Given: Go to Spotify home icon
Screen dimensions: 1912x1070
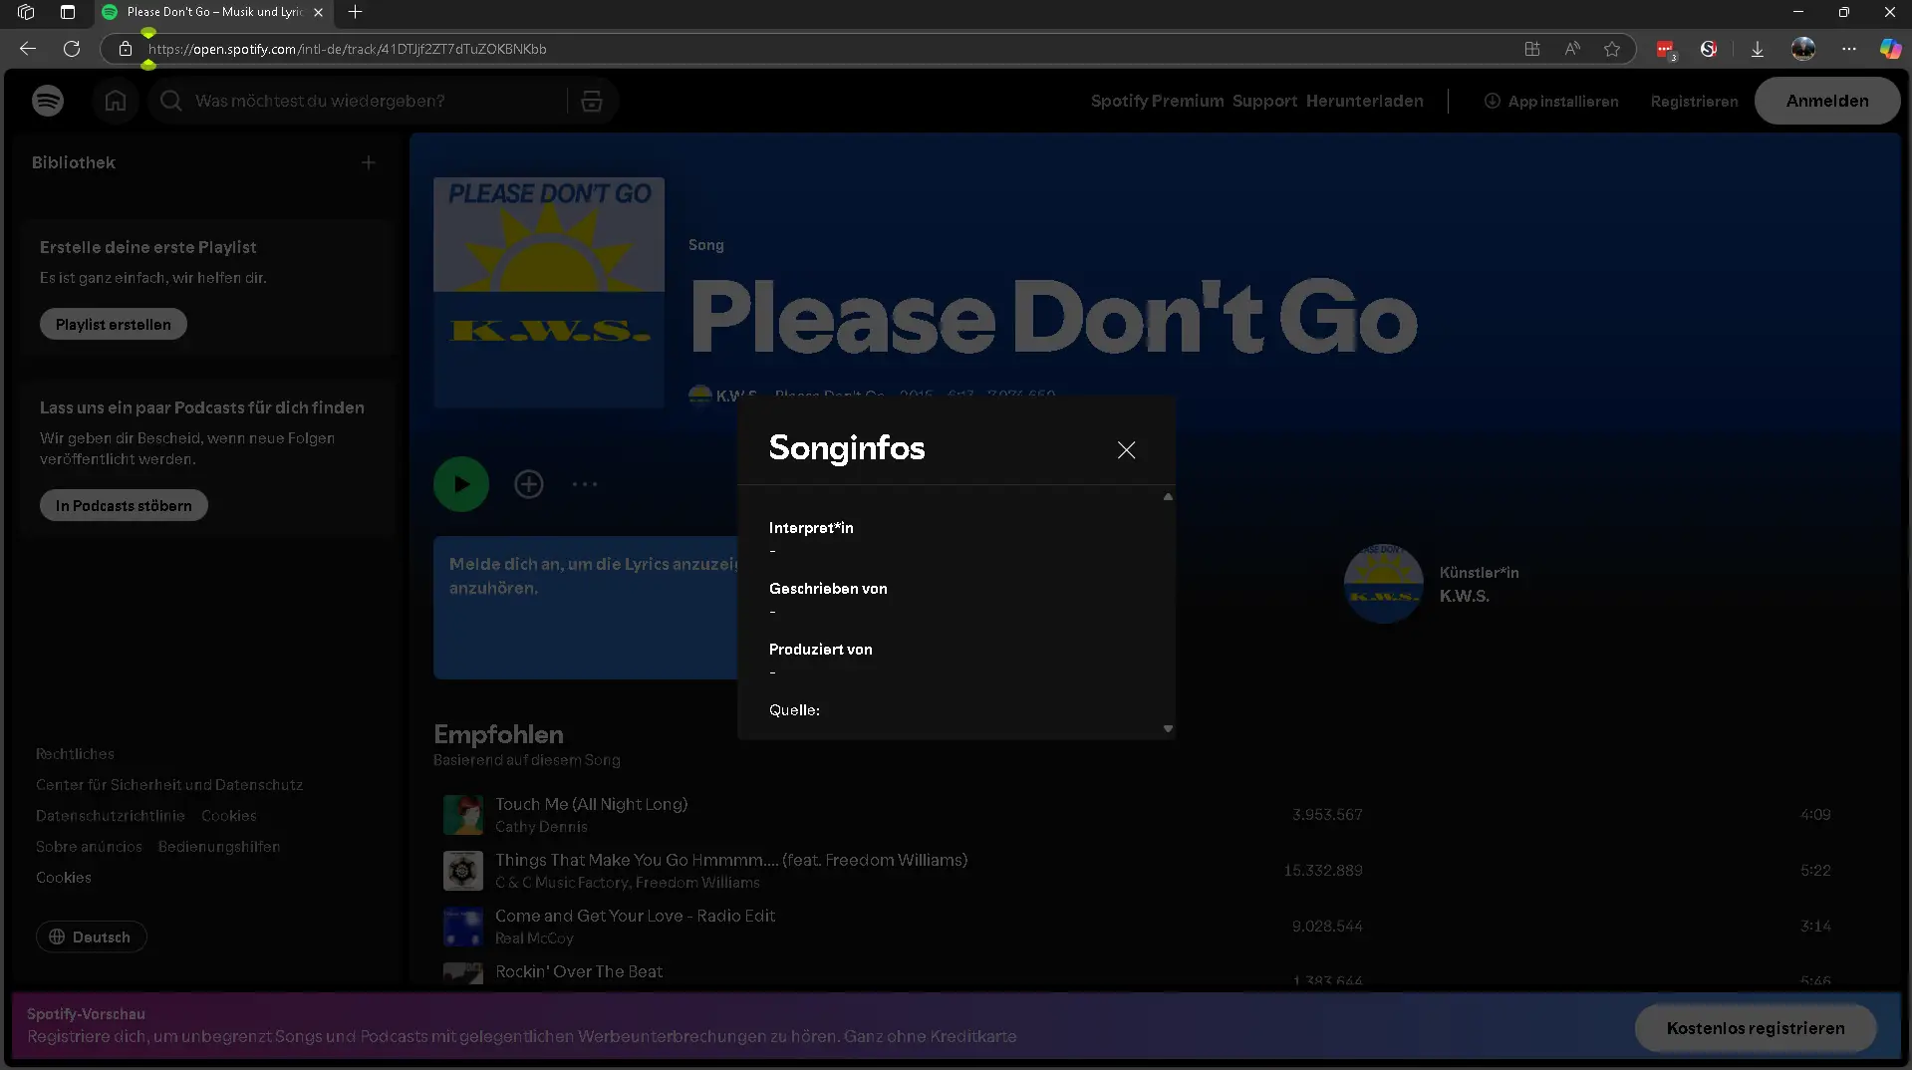Looking at the screenshot, I should click(x=116, y=101).
